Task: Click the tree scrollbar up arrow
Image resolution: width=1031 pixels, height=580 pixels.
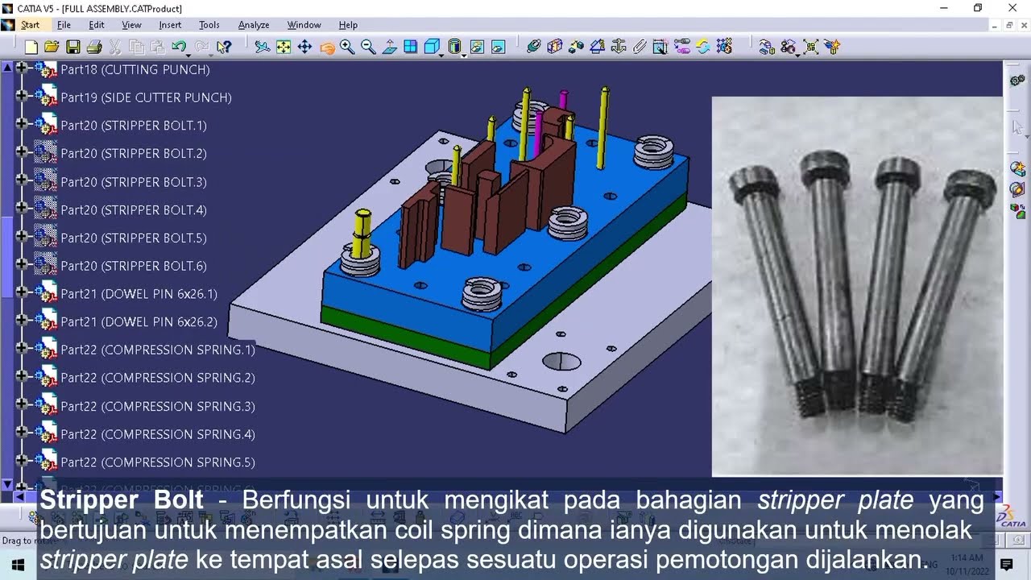Action: [x=7, y=68]
